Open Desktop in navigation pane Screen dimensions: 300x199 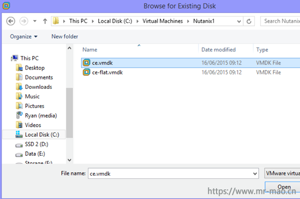pos(35,68)
